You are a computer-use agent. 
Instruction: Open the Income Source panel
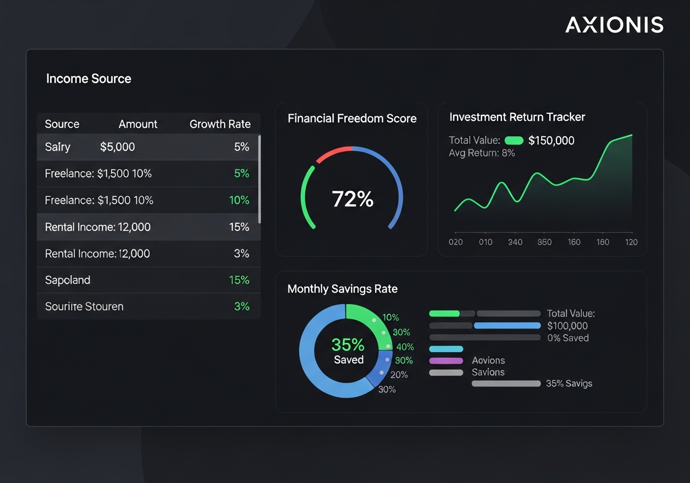88,79
